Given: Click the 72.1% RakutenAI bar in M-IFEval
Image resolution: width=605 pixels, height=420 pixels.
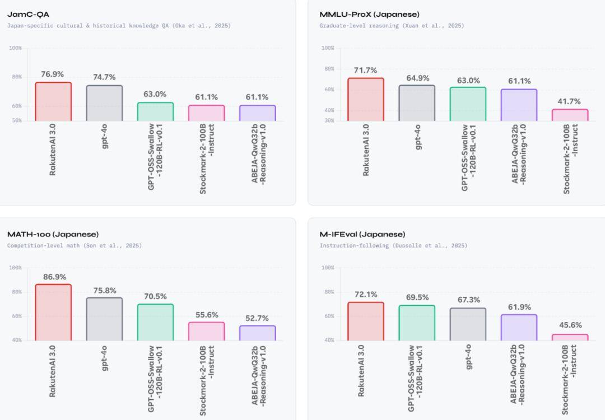Looking at the screenshot, I should pos(366,321).
